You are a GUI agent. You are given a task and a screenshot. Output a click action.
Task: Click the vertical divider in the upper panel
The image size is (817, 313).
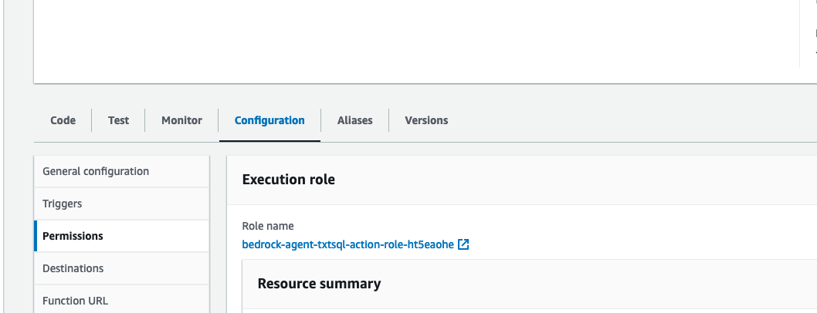(x=799, y=35)
